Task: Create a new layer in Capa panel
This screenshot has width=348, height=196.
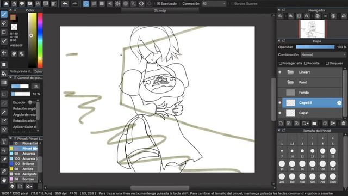Action: (281, 124)
